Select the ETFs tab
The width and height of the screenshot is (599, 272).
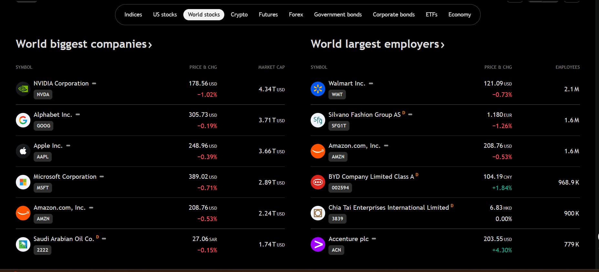pos(431,15)
